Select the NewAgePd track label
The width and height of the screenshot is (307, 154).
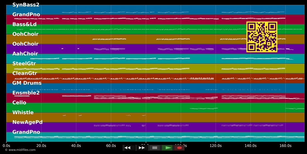[27, 122]
